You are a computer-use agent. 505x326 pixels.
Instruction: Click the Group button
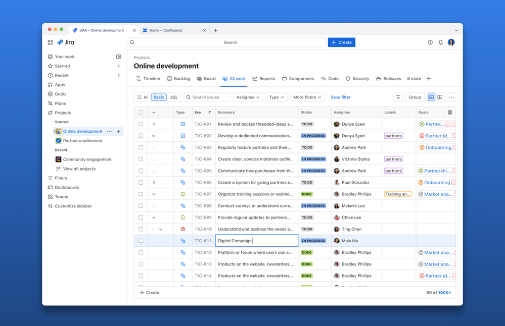coord(415,97)
